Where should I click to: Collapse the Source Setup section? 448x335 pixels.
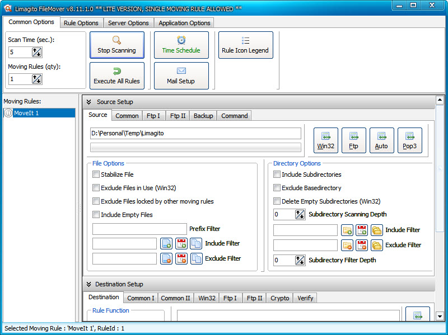tap(89, 102)
